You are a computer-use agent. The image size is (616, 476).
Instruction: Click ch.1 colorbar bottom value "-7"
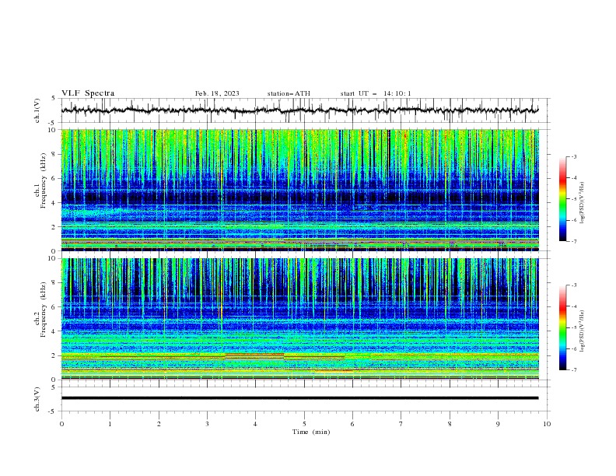pyautogui.click(x=574, y=241)
